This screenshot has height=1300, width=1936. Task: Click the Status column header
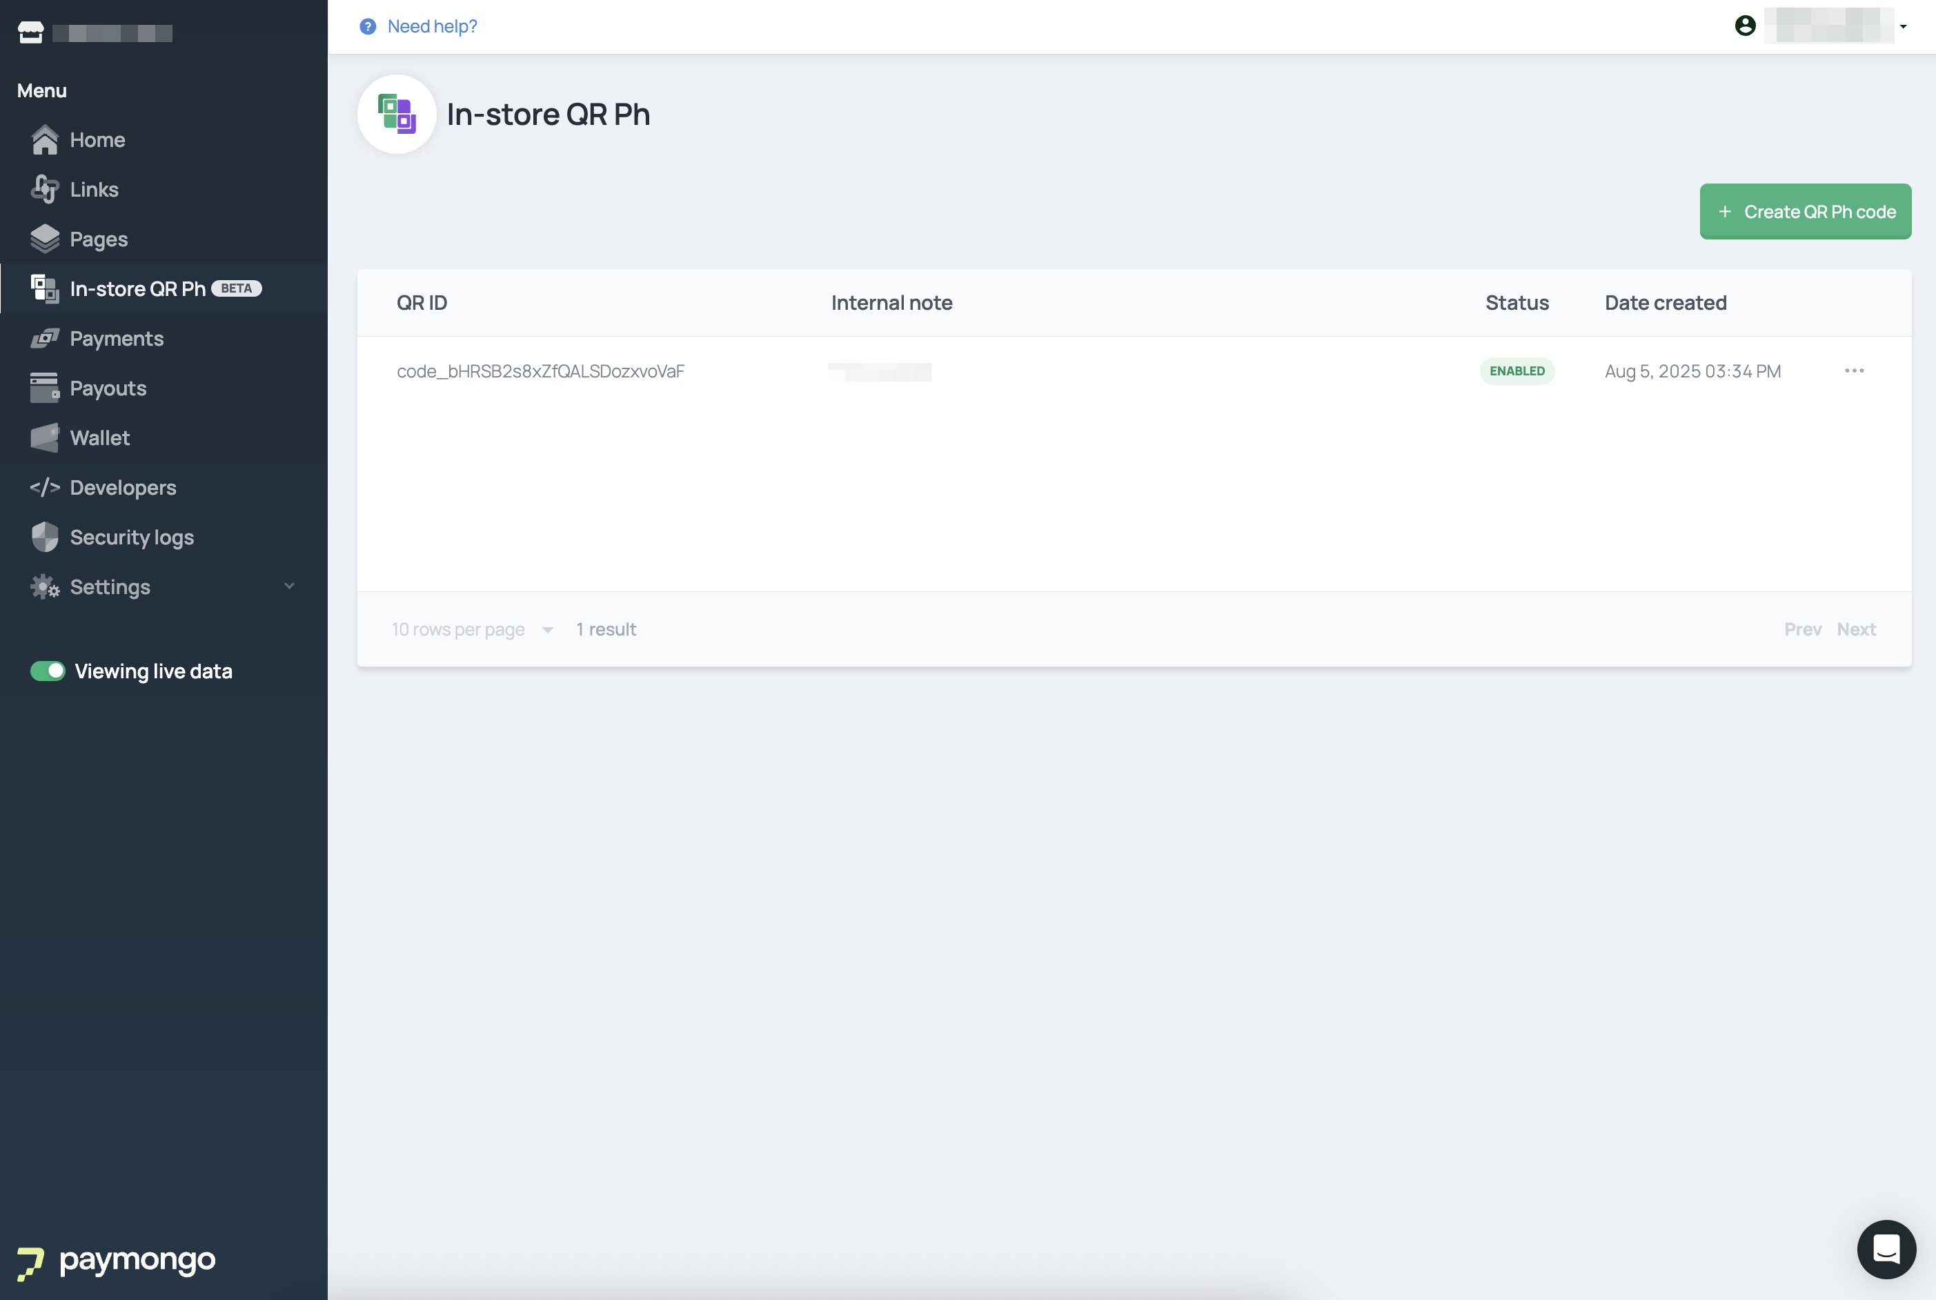click(1517, 304)
